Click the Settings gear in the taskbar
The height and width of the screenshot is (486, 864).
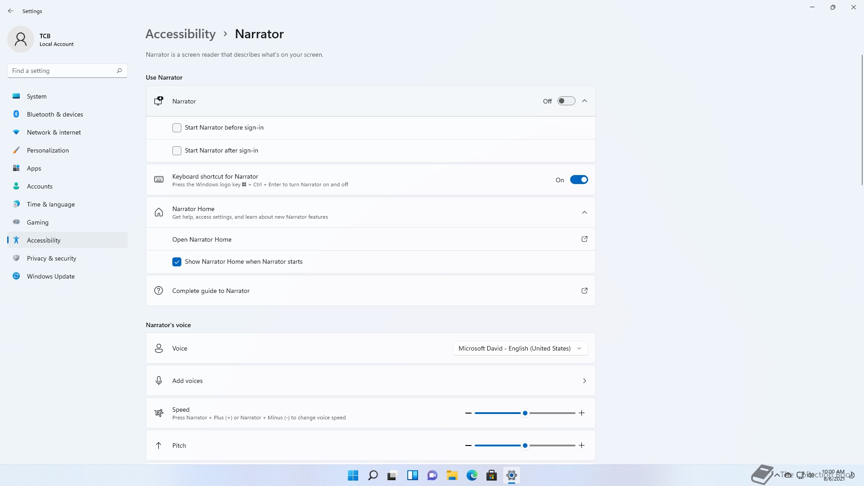point(512,475)
